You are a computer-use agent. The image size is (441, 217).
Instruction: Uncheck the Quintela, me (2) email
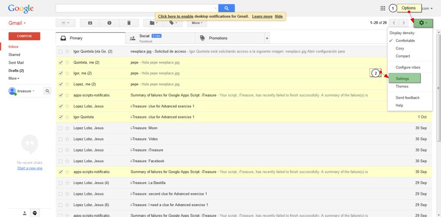(x=60, y=63)
